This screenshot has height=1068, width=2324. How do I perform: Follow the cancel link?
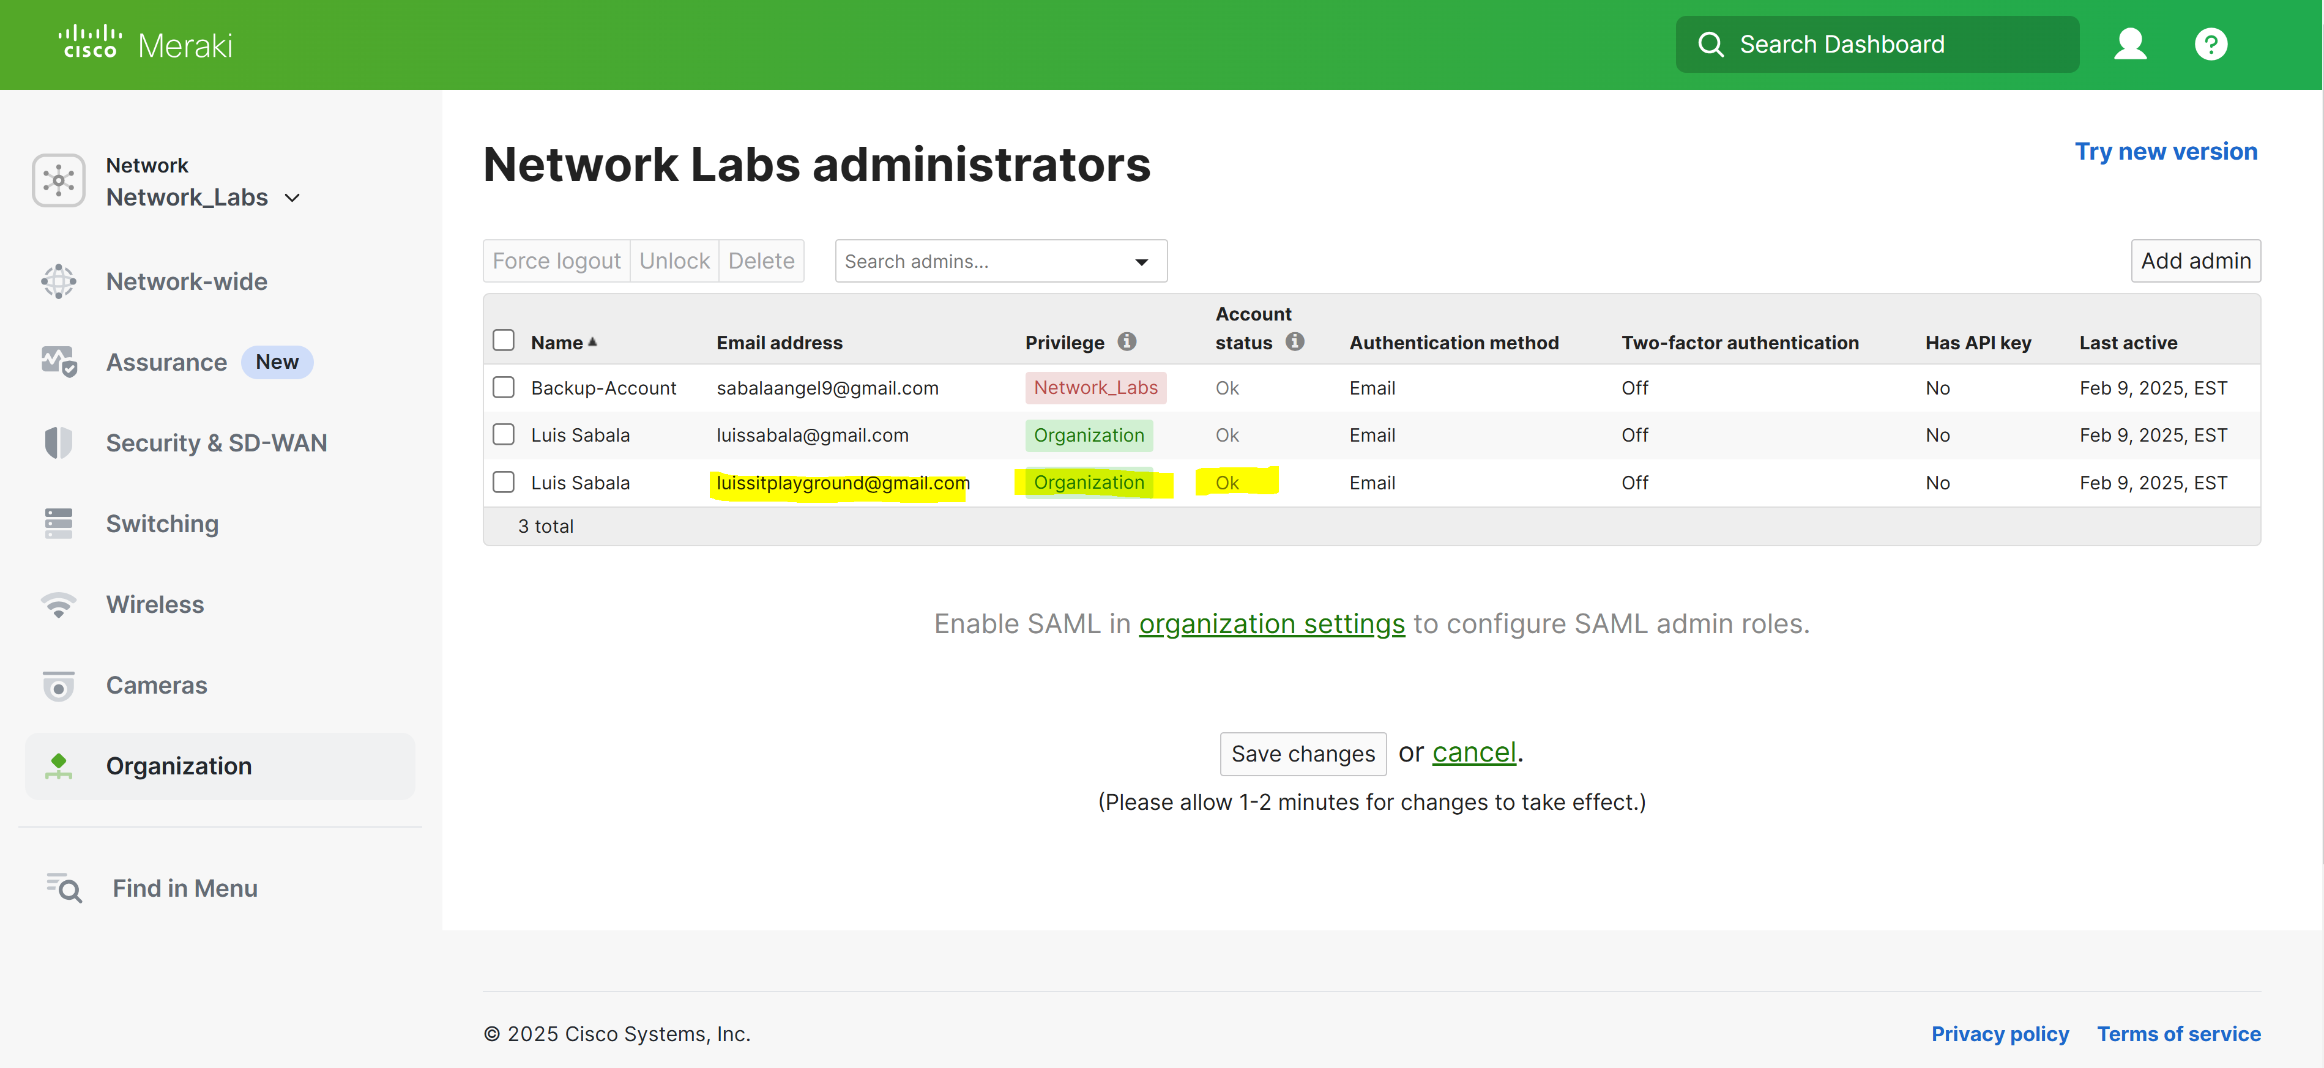[x=1474, y=752]
